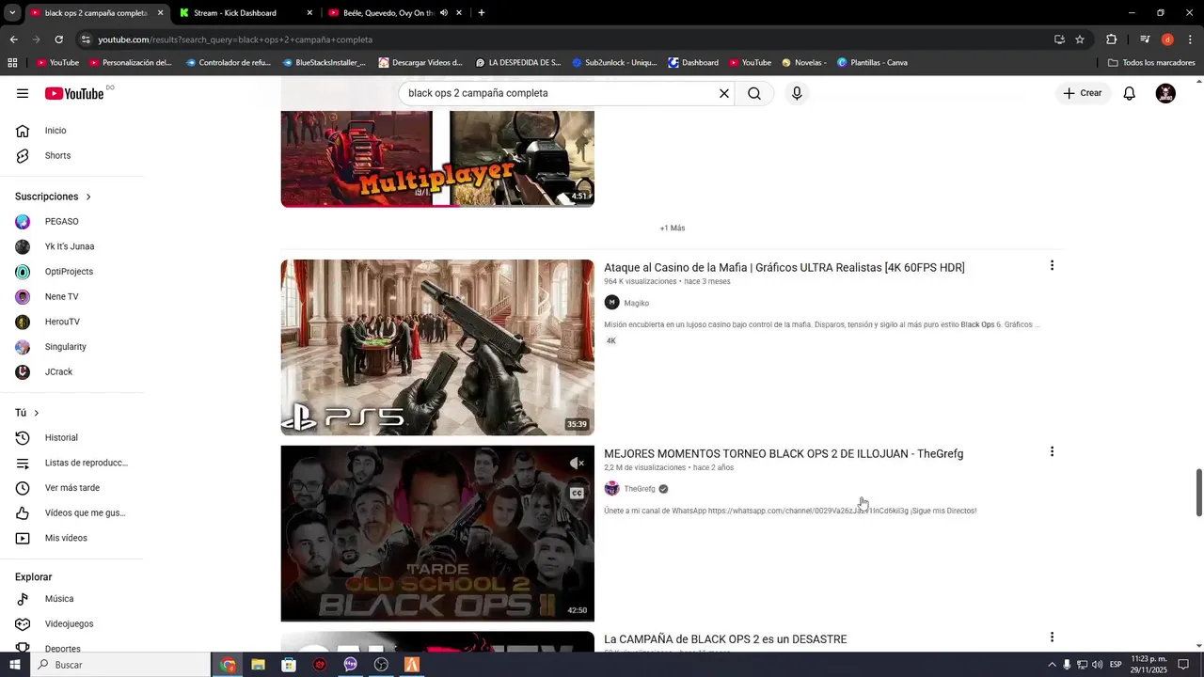
Task: Open the Windows Start menu
Action: pyautogui.click(x=17, y=665)
